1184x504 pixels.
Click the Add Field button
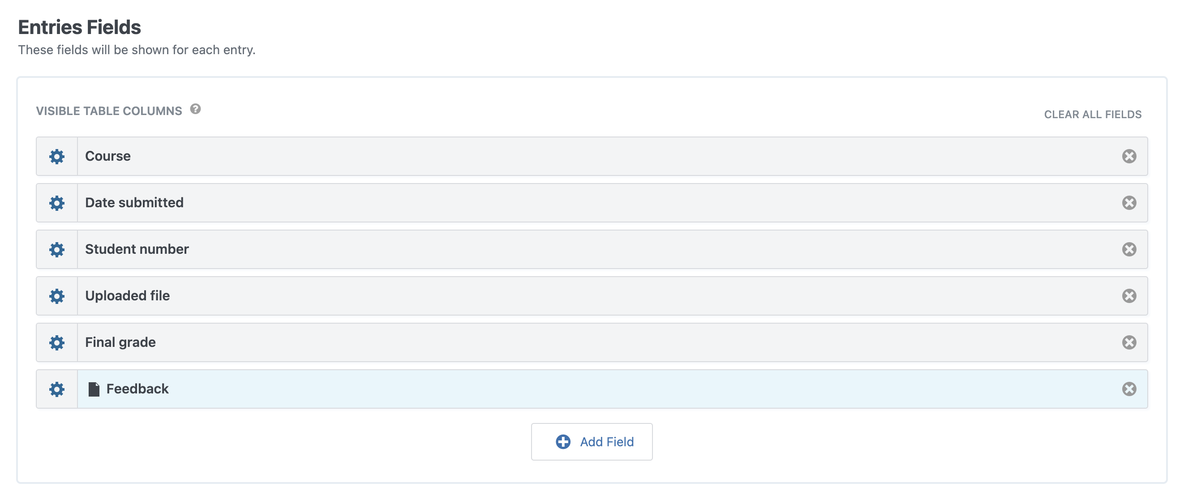pyautogui.click(x=592, y=441)
